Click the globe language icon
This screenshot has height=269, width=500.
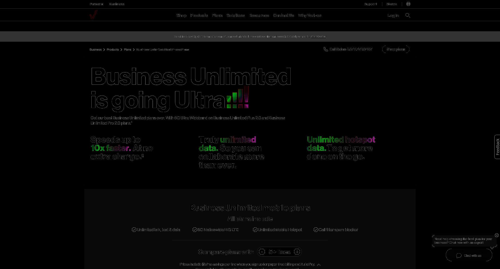point(408,4)
